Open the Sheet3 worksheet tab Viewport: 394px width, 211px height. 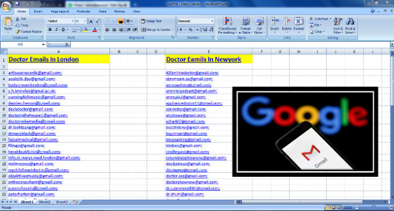coord(61,202)
